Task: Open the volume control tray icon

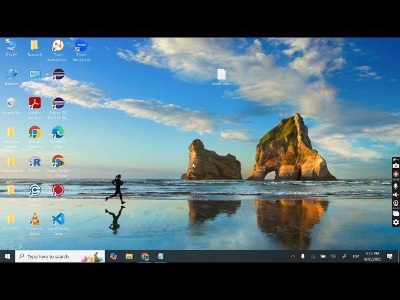Action: 333,256
